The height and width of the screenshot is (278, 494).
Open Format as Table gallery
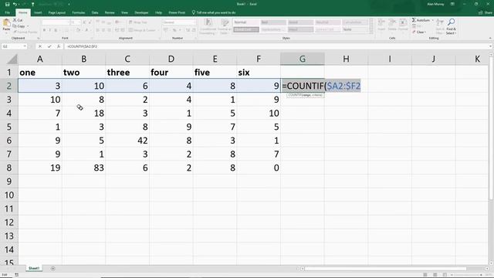(x=225, y=26)
